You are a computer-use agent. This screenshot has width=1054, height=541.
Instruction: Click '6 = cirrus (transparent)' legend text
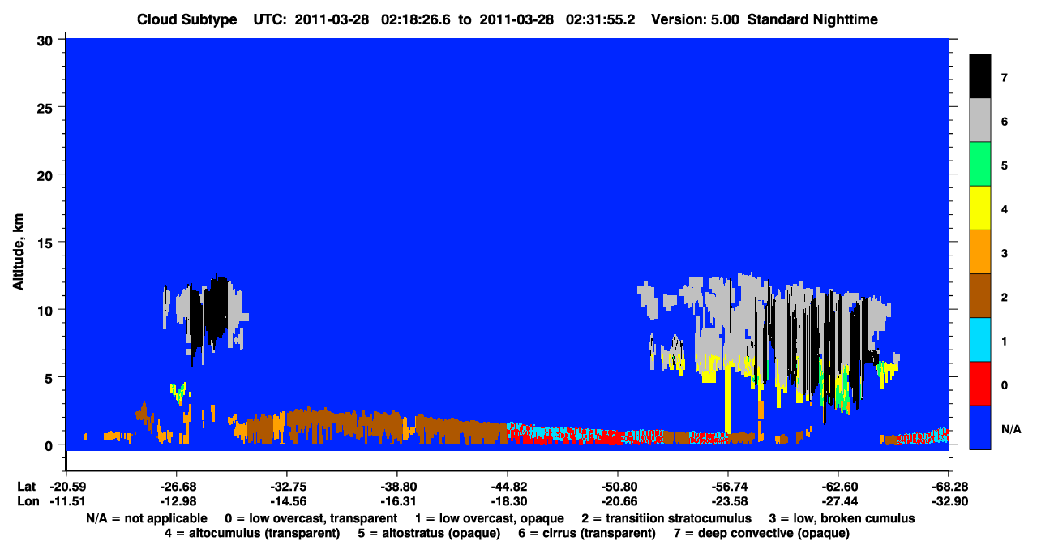(586, 533)
